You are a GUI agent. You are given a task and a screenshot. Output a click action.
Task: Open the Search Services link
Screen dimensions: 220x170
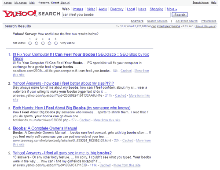[157, 21]
